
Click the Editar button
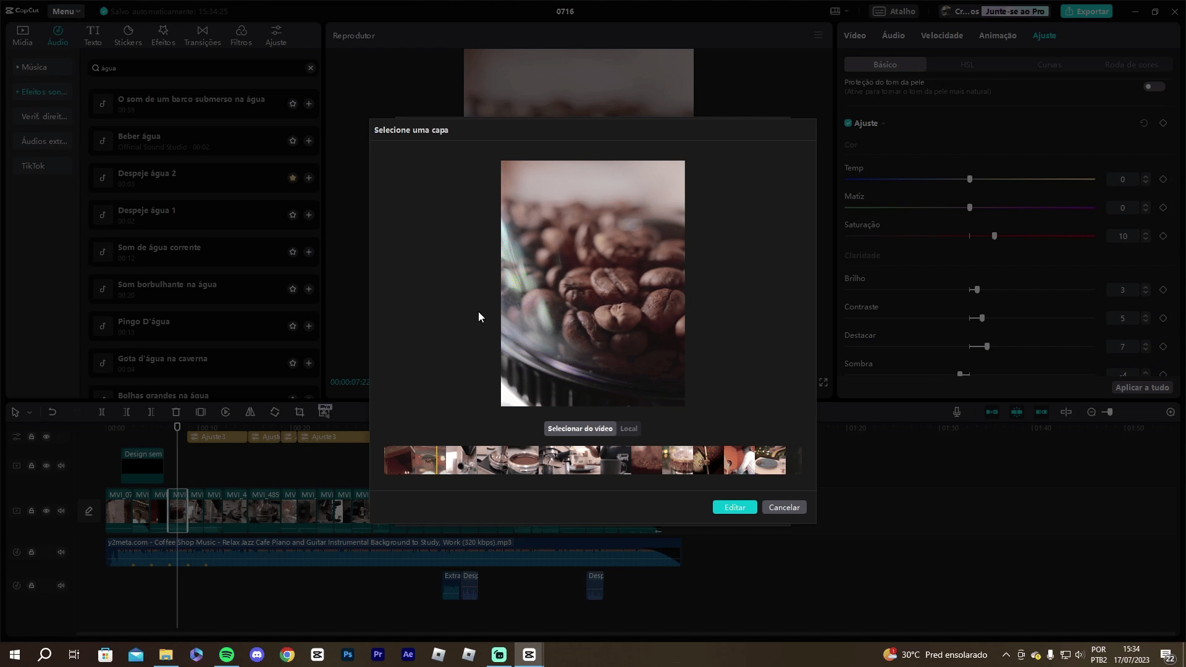pyautogui.click(x=734, y=507)
